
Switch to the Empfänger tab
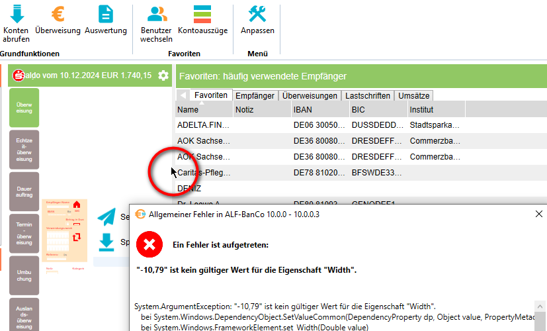click(x=255, y=96)
